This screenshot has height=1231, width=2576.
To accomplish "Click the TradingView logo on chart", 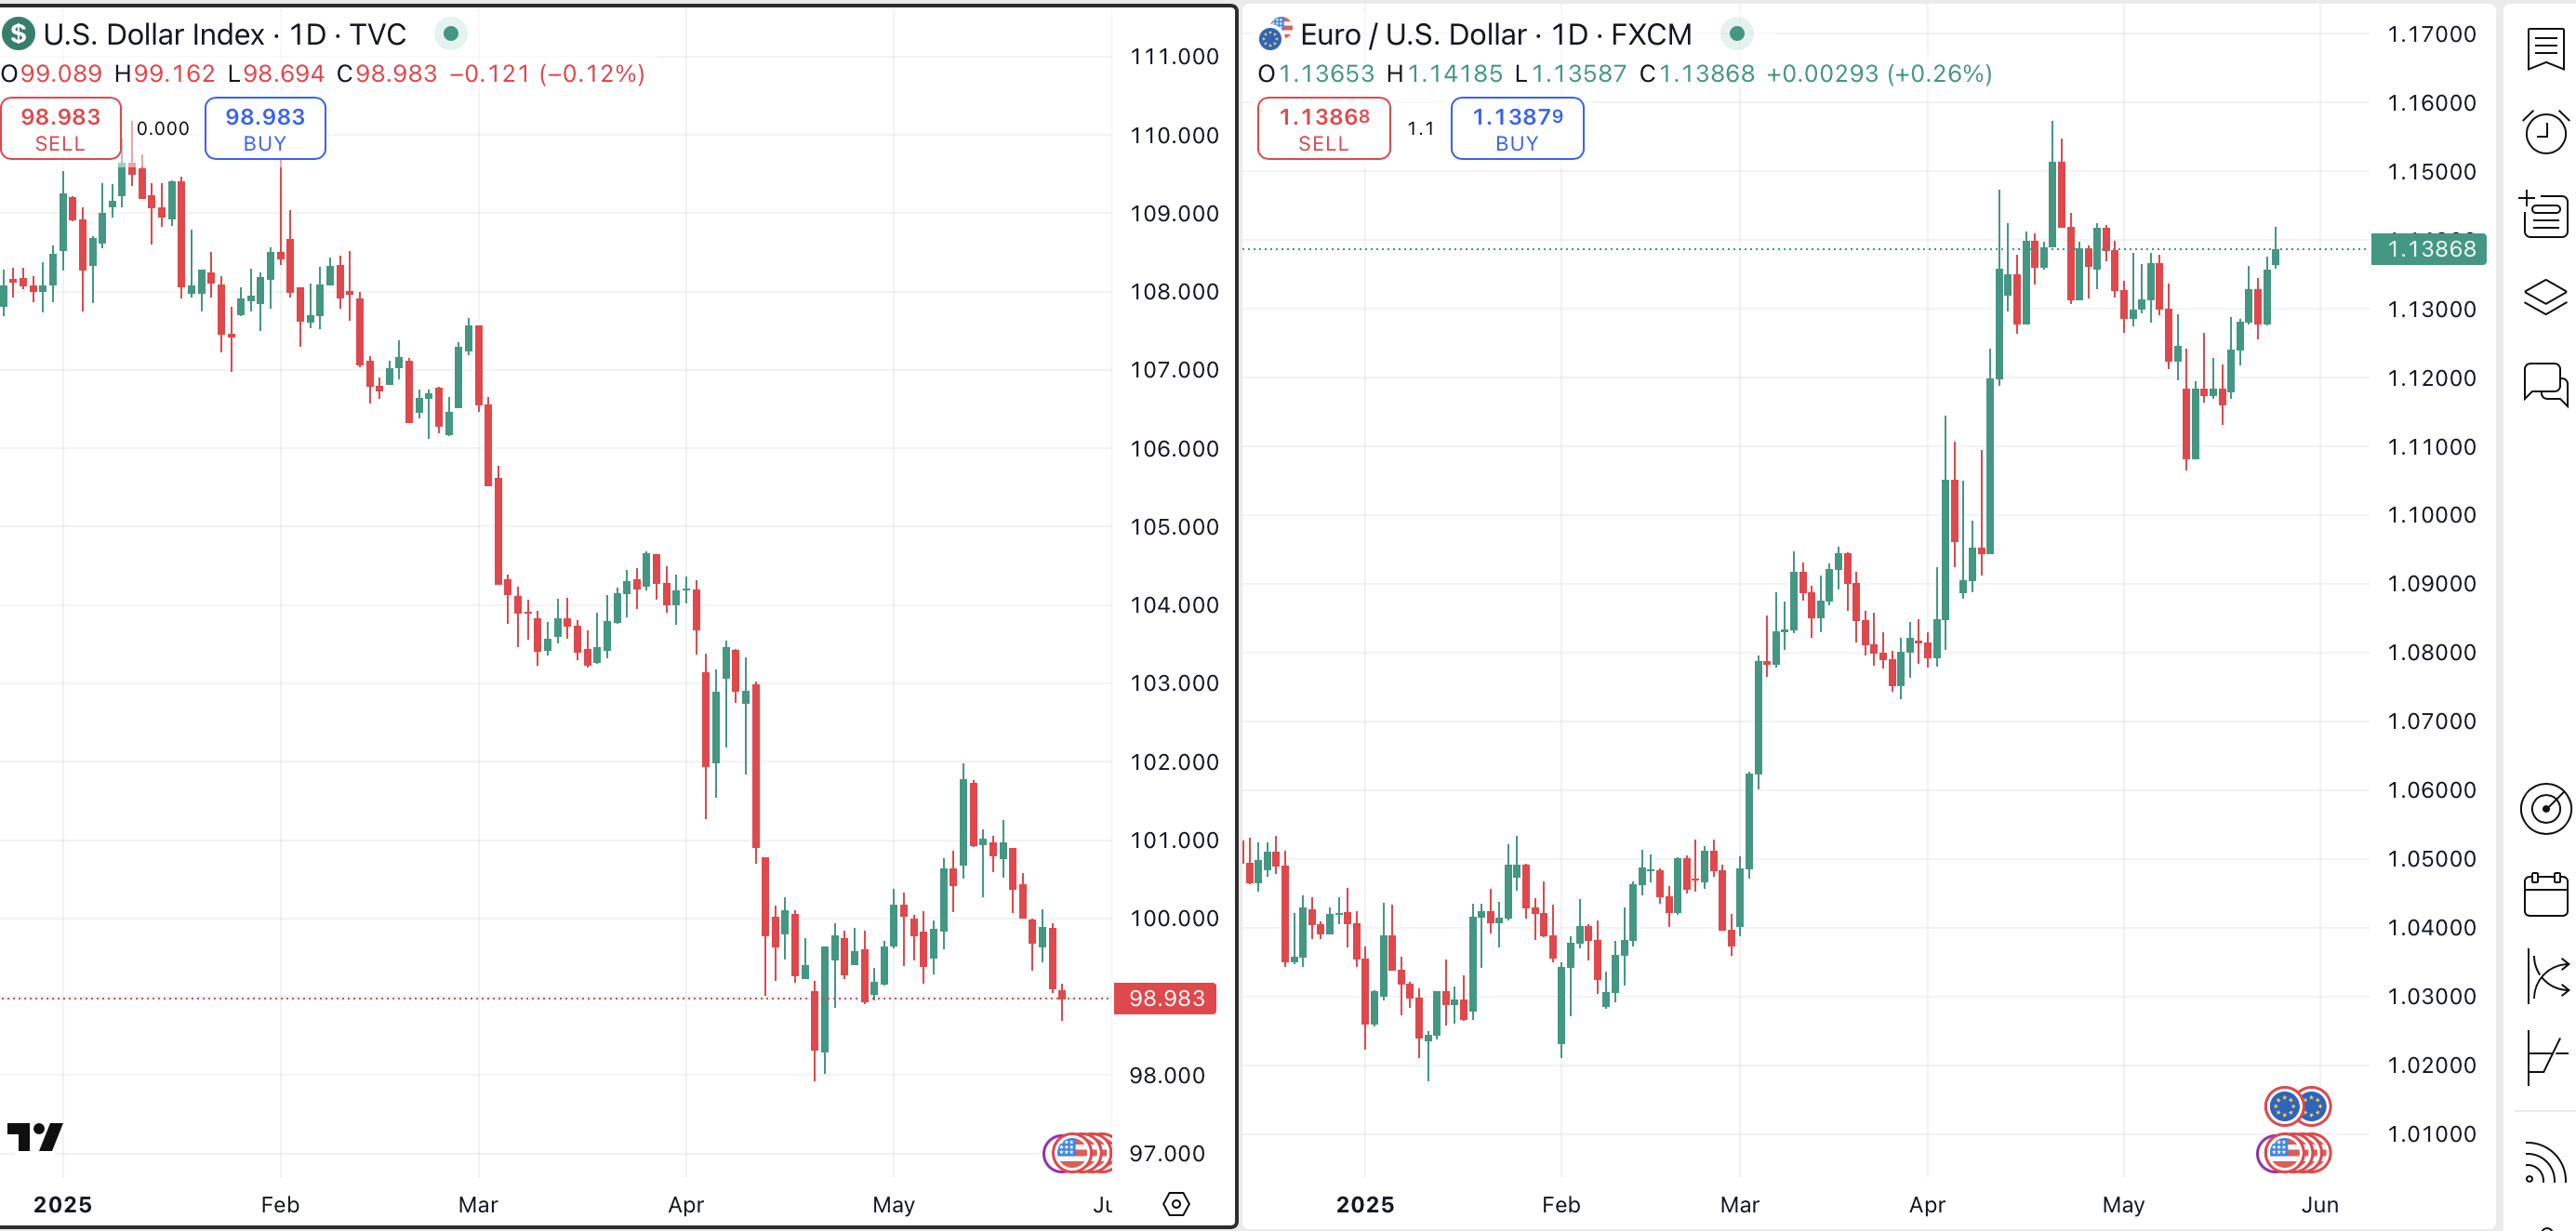I will [35, 1137].
